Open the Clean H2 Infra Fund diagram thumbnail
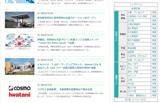 click(19, 42)
